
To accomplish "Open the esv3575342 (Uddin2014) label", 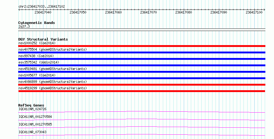I will point(39,62).
